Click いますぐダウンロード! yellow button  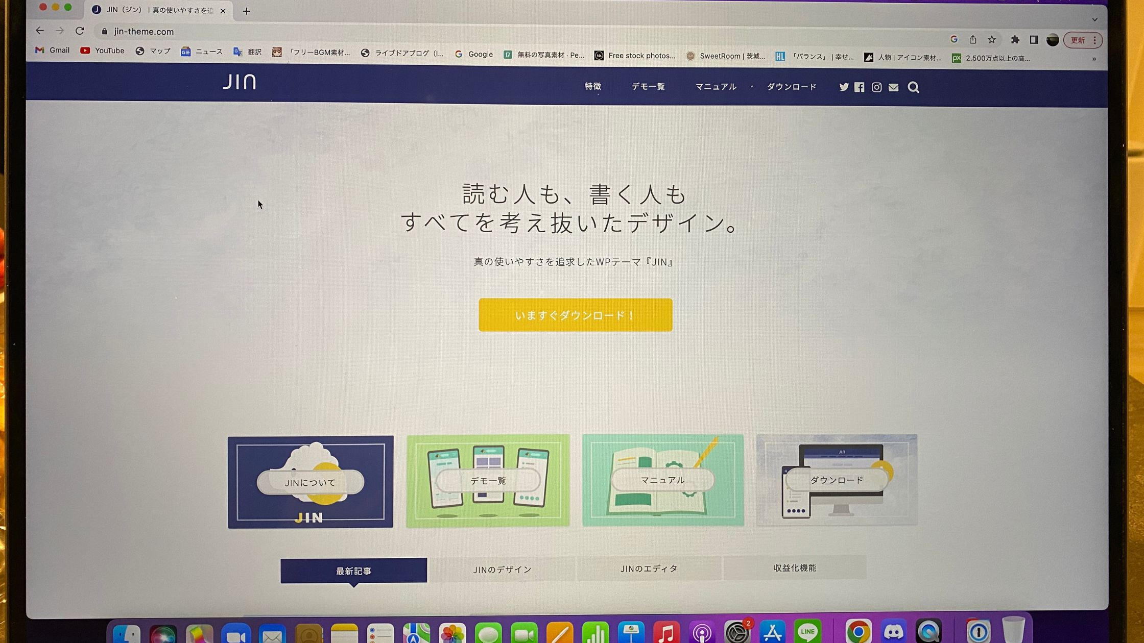pos(575,315)
